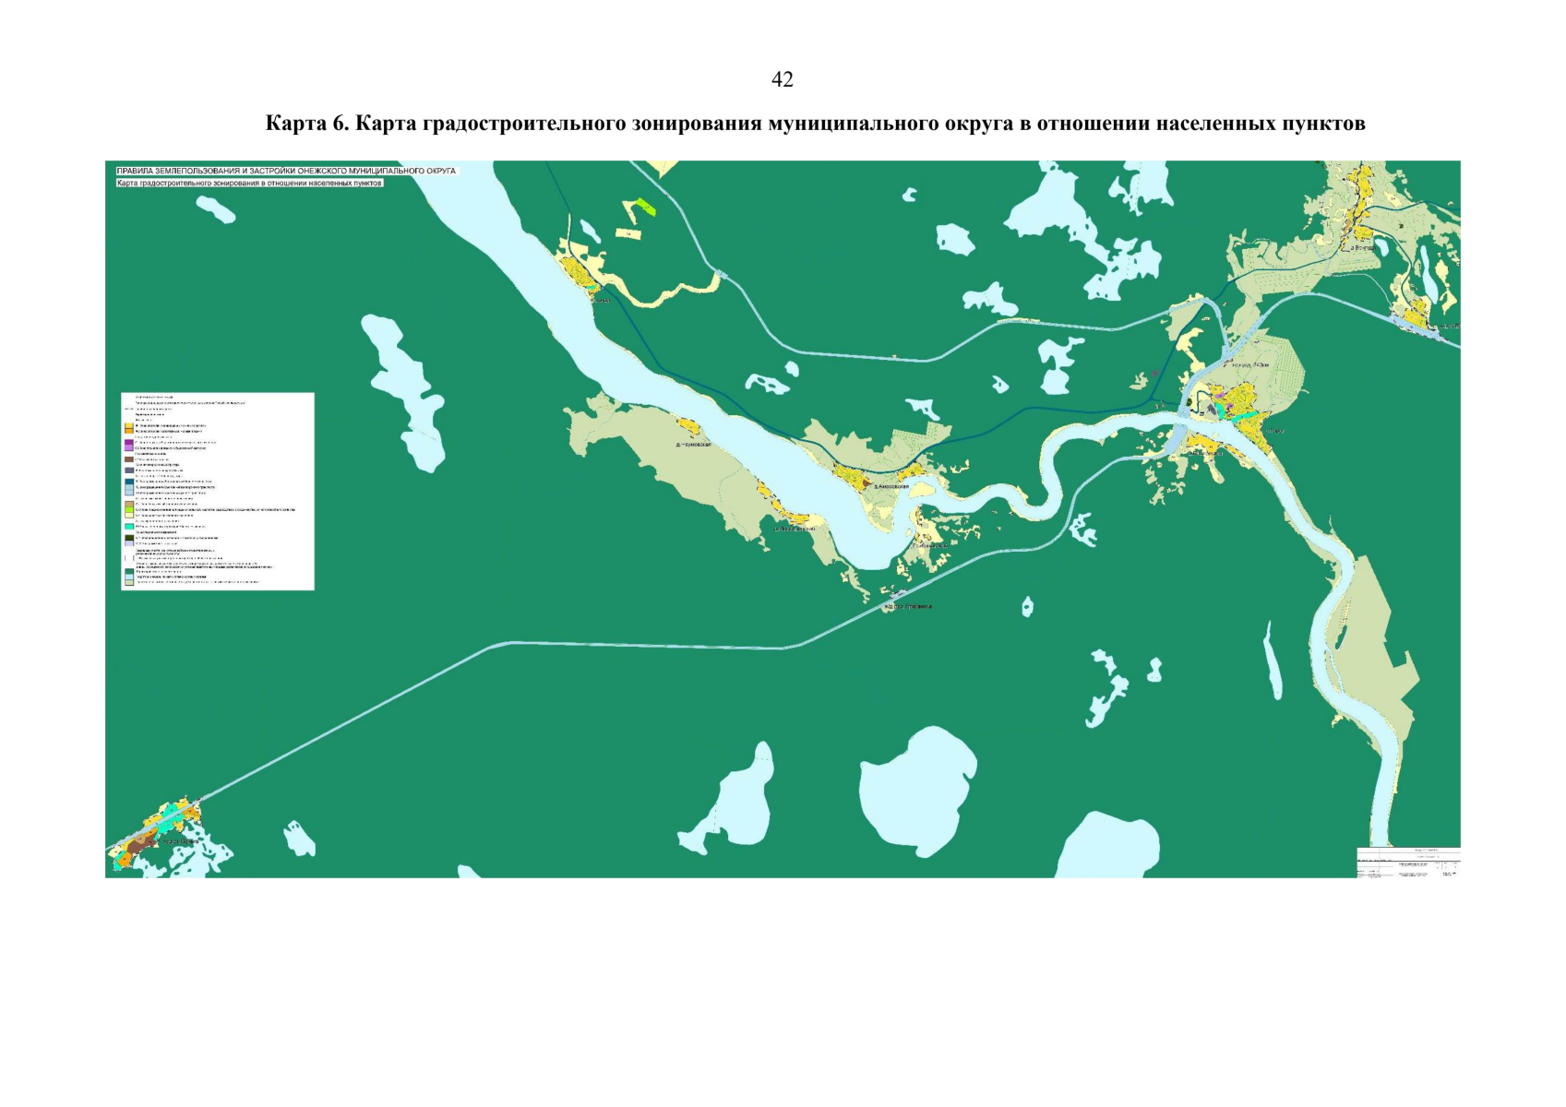
Task: Click the heading 'Карта 6. Карта градостроительного зонирования'
Action: [512, 123]
